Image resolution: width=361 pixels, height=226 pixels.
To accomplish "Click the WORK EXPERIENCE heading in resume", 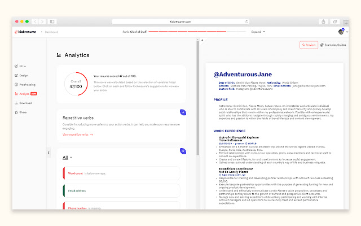I will tap(230, 131).
